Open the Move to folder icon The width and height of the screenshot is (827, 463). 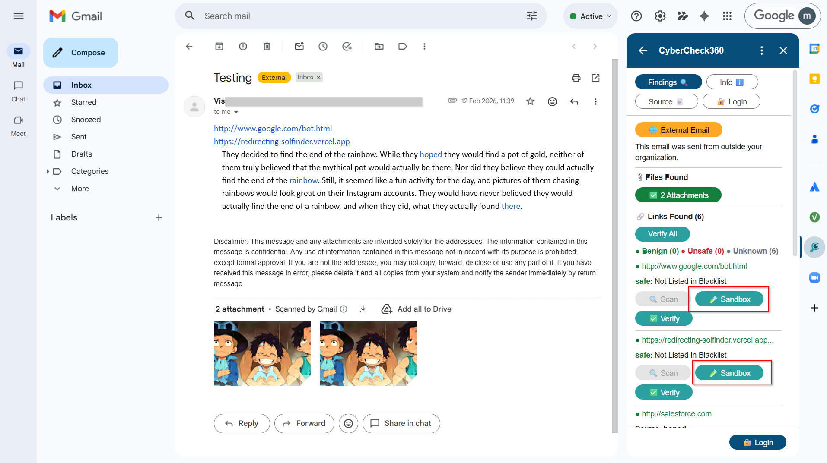tap(379, 47)
